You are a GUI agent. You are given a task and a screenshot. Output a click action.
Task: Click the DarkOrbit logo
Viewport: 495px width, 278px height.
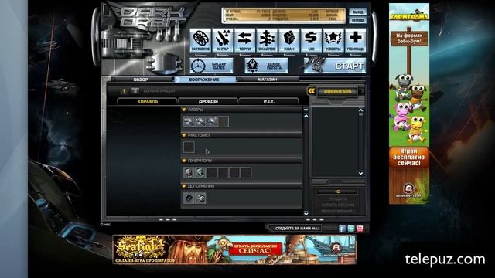pos(152,17)
